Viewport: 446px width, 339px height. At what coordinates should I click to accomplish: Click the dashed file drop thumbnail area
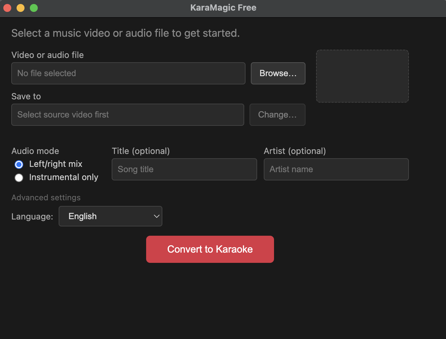point(362,76)
